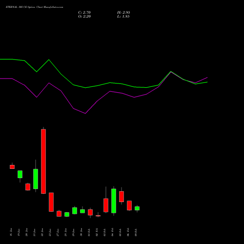Click the open value O: 2.20
This screenshot has height=244, width=244.
click(x=84, y=17)
